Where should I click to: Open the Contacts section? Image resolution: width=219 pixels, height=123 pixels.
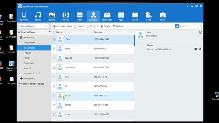[x=93, y=16]
